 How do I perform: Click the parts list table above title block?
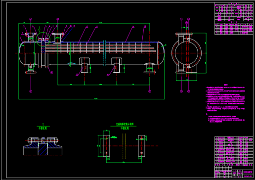[234, 151]
